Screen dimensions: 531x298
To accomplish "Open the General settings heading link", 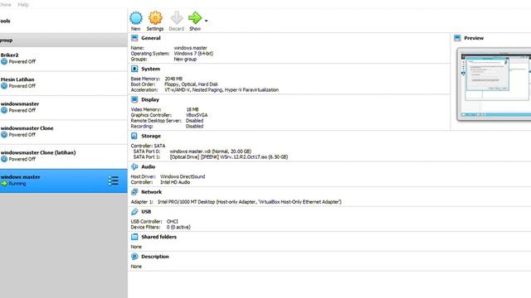I will [151, 38].
